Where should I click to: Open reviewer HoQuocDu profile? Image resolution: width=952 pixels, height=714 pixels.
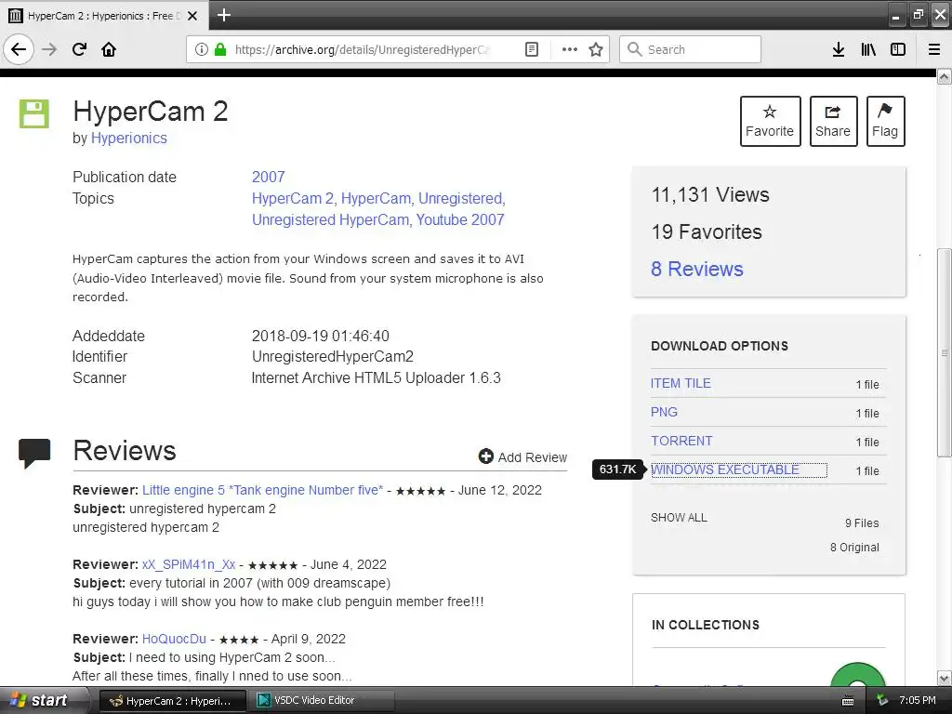point(174,639)
